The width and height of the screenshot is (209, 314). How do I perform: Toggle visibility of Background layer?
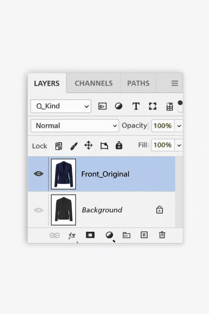pos(39,210)
